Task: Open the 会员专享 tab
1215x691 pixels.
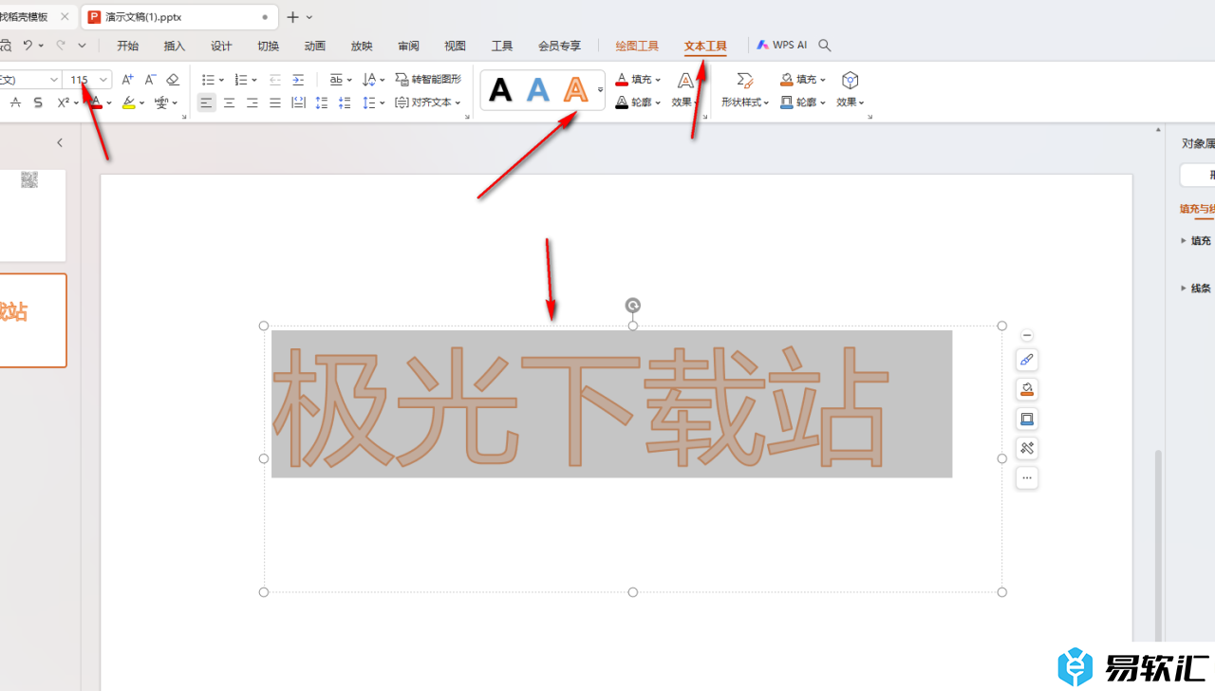Action: pos(560,46)
